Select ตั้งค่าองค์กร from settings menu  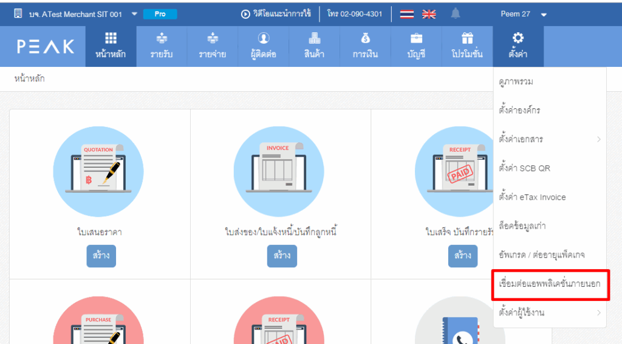pyautogui.click(x=549, y=110)
